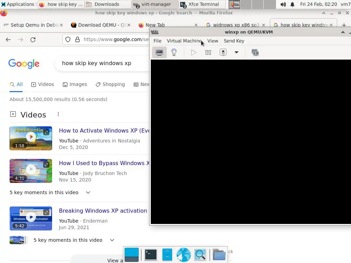The width and height of the screenshot is (351, 263).
Task: Click the site security padlock icon
Action: tap(77, 40)
